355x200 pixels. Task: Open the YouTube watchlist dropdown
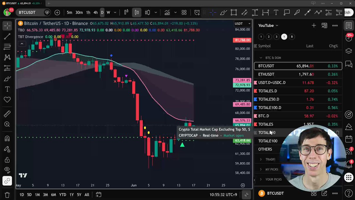tap(268, 25)
